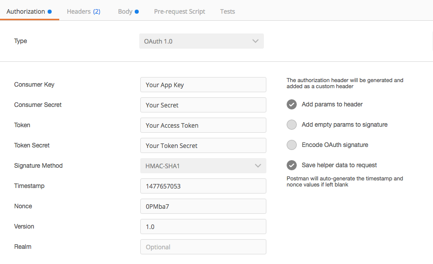Enable Encode OAuth signature option

(292, 145)
